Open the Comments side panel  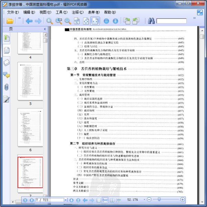pos(7,75)
